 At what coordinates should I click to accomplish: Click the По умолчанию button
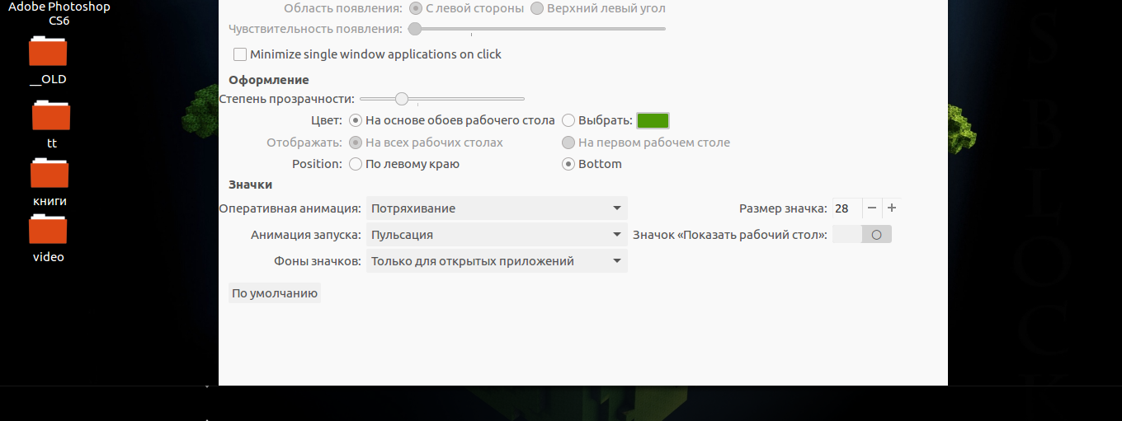click(275, 293)
